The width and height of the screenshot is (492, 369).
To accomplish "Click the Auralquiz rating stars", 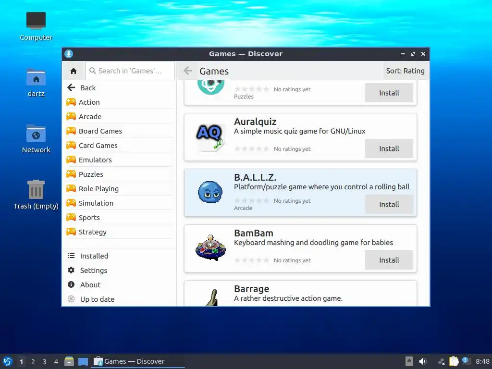I will 252,149.
